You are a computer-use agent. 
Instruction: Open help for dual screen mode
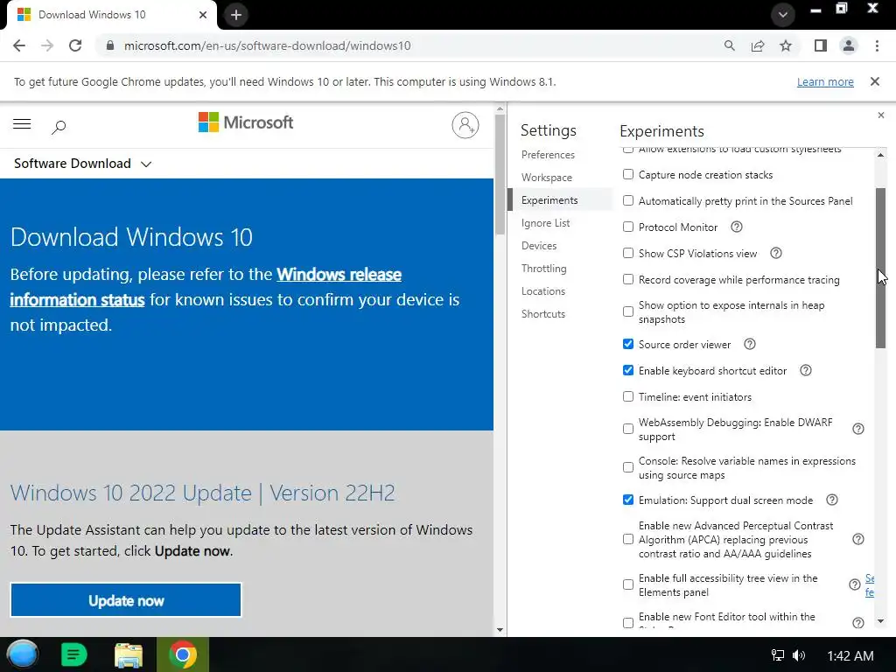click(832, 500)
